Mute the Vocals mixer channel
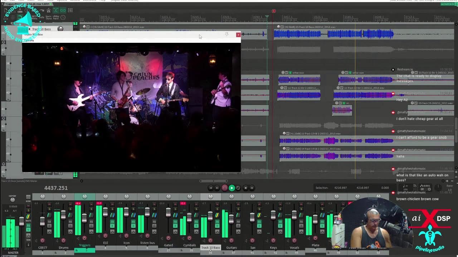Viewport: 458px width, 257px height. click(x=301, y=204)
